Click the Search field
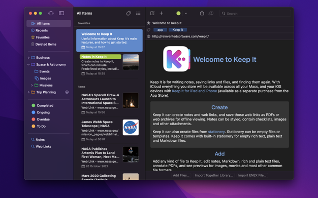Viewport: 318px width, 198px height. 255,13
